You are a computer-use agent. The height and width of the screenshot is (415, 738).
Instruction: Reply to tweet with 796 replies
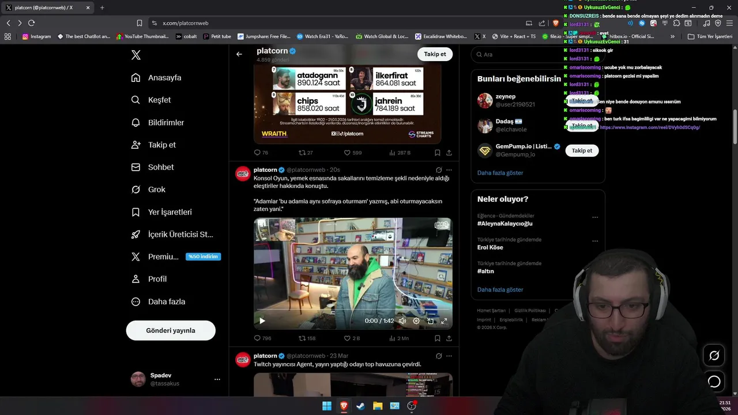(x=262, y=338)
